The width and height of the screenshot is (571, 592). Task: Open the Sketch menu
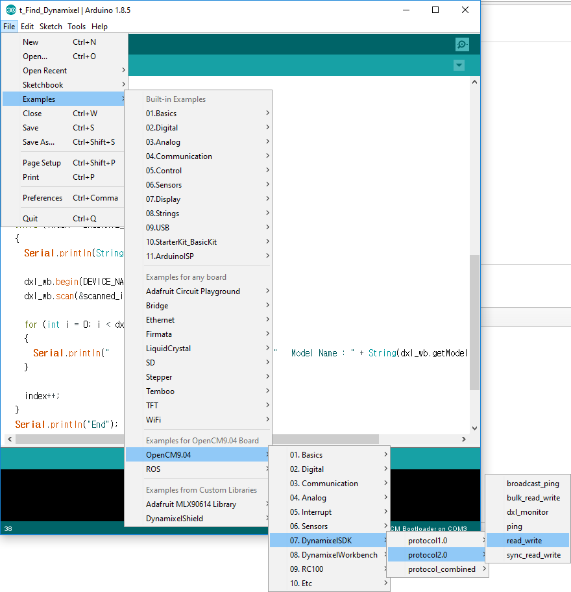coord(51,27)
